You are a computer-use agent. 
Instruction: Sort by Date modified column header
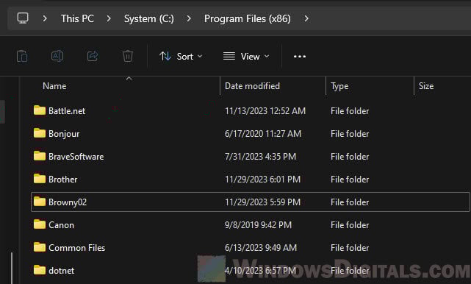[252, 86]
